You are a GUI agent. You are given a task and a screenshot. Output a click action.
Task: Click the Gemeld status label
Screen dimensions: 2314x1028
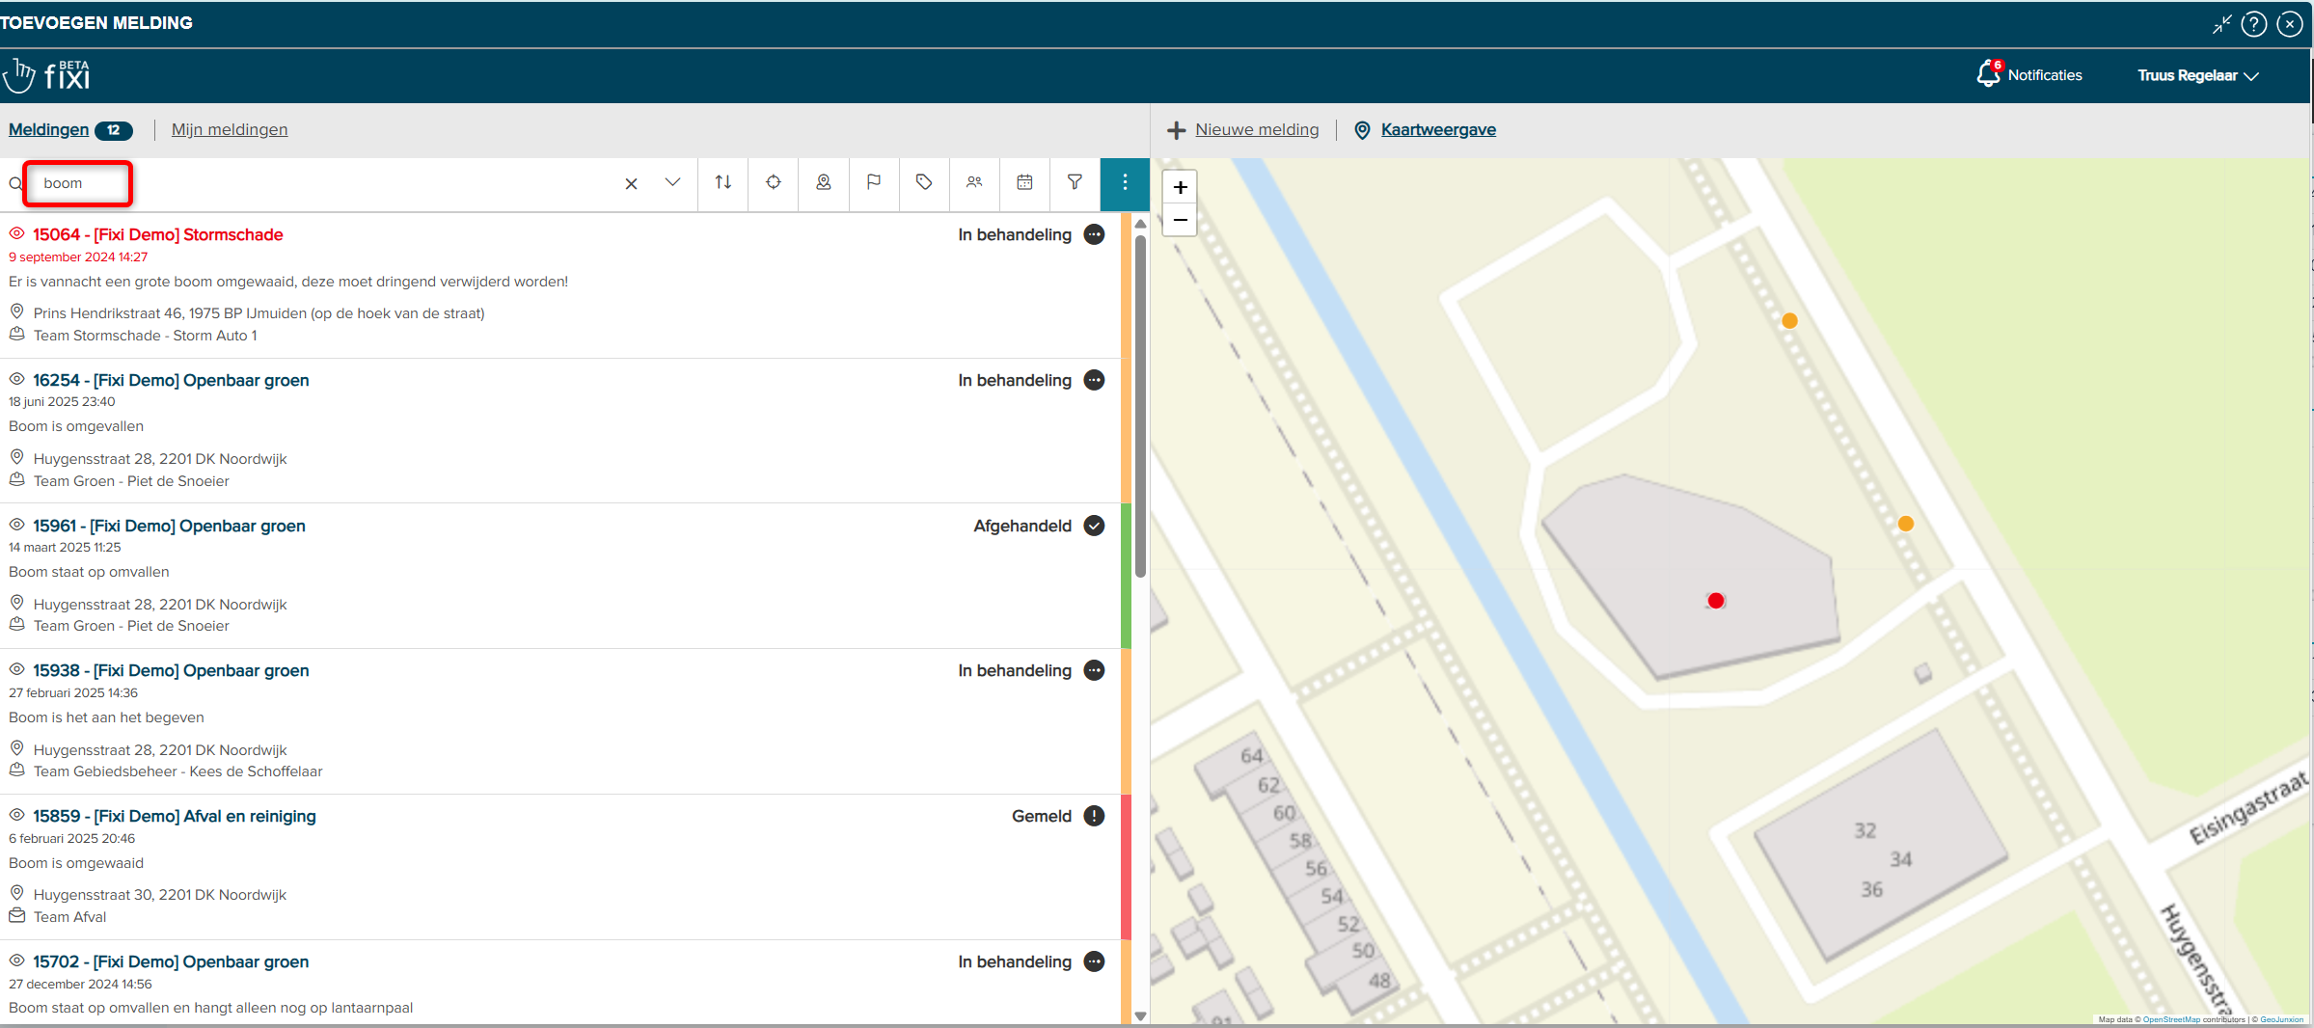1042,816
